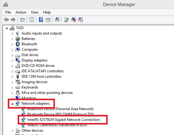Select Bluetooth Device (Personal Area Network)
This screenshot has height=135, width=174.
pos(60,109)
